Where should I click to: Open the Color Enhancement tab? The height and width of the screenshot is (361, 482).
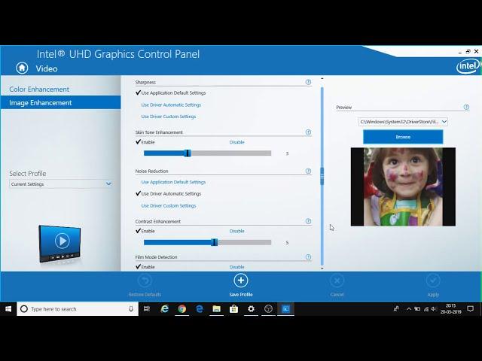(x=39, y=89)
